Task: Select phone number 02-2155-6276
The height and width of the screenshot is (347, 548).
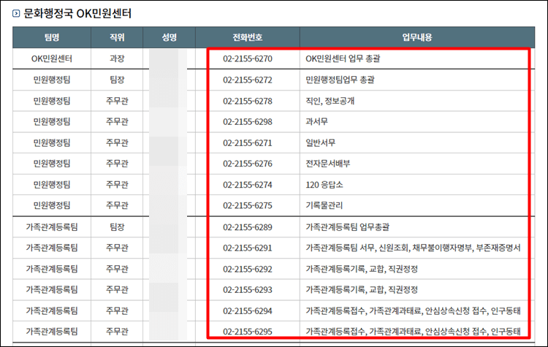Action: click(x=248, y=164)
